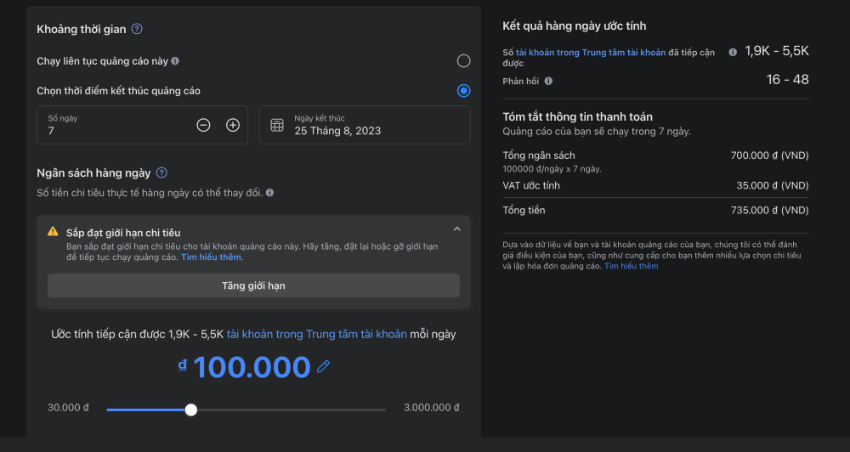
Task: Click the Tăng giới hạn button
Action: point(253,285)
